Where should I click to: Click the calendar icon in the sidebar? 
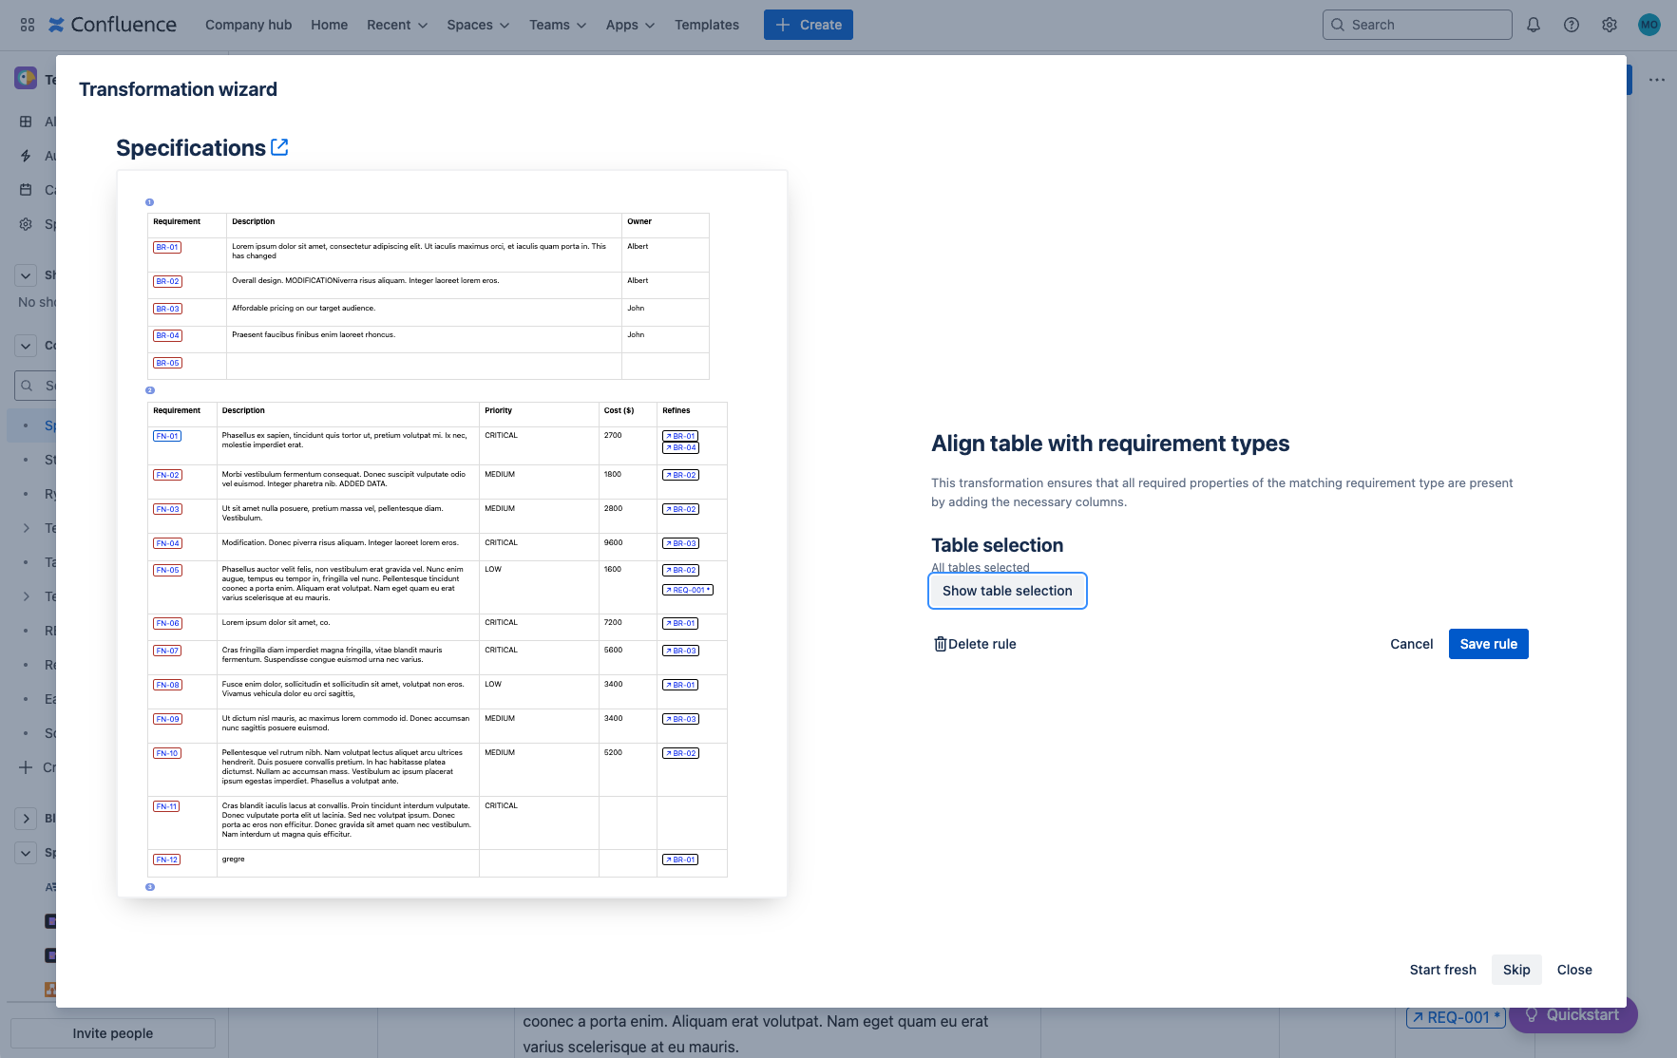click(26, 190)
